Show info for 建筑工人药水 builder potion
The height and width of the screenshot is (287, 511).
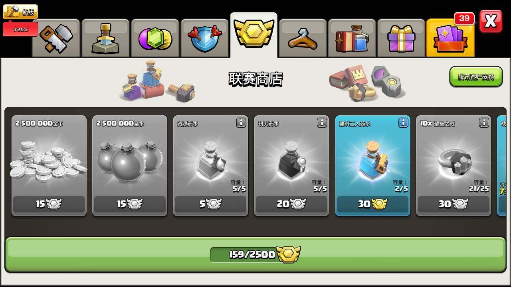[403, 123]
